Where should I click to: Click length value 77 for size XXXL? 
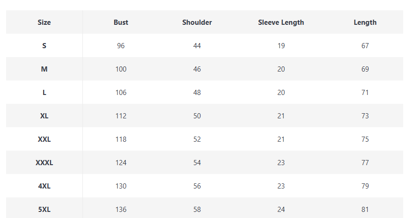pyautogui.click(x=365, y=162)
